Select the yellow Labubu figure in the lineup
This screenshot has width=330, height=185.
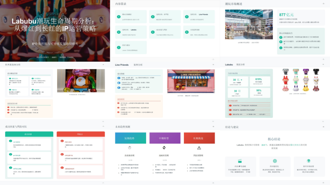pyautogui.click(x=306, y=88)
